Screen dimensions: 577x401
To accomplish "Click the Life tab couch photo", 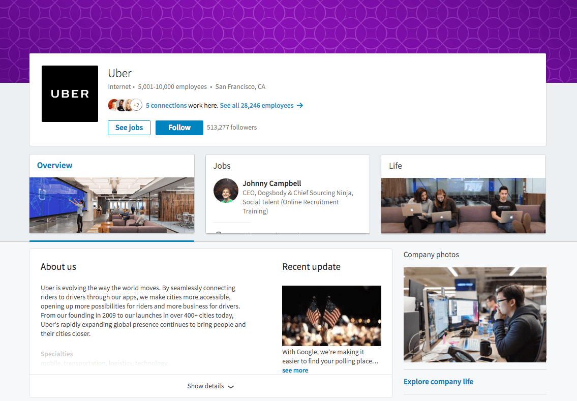I will 463,205.
